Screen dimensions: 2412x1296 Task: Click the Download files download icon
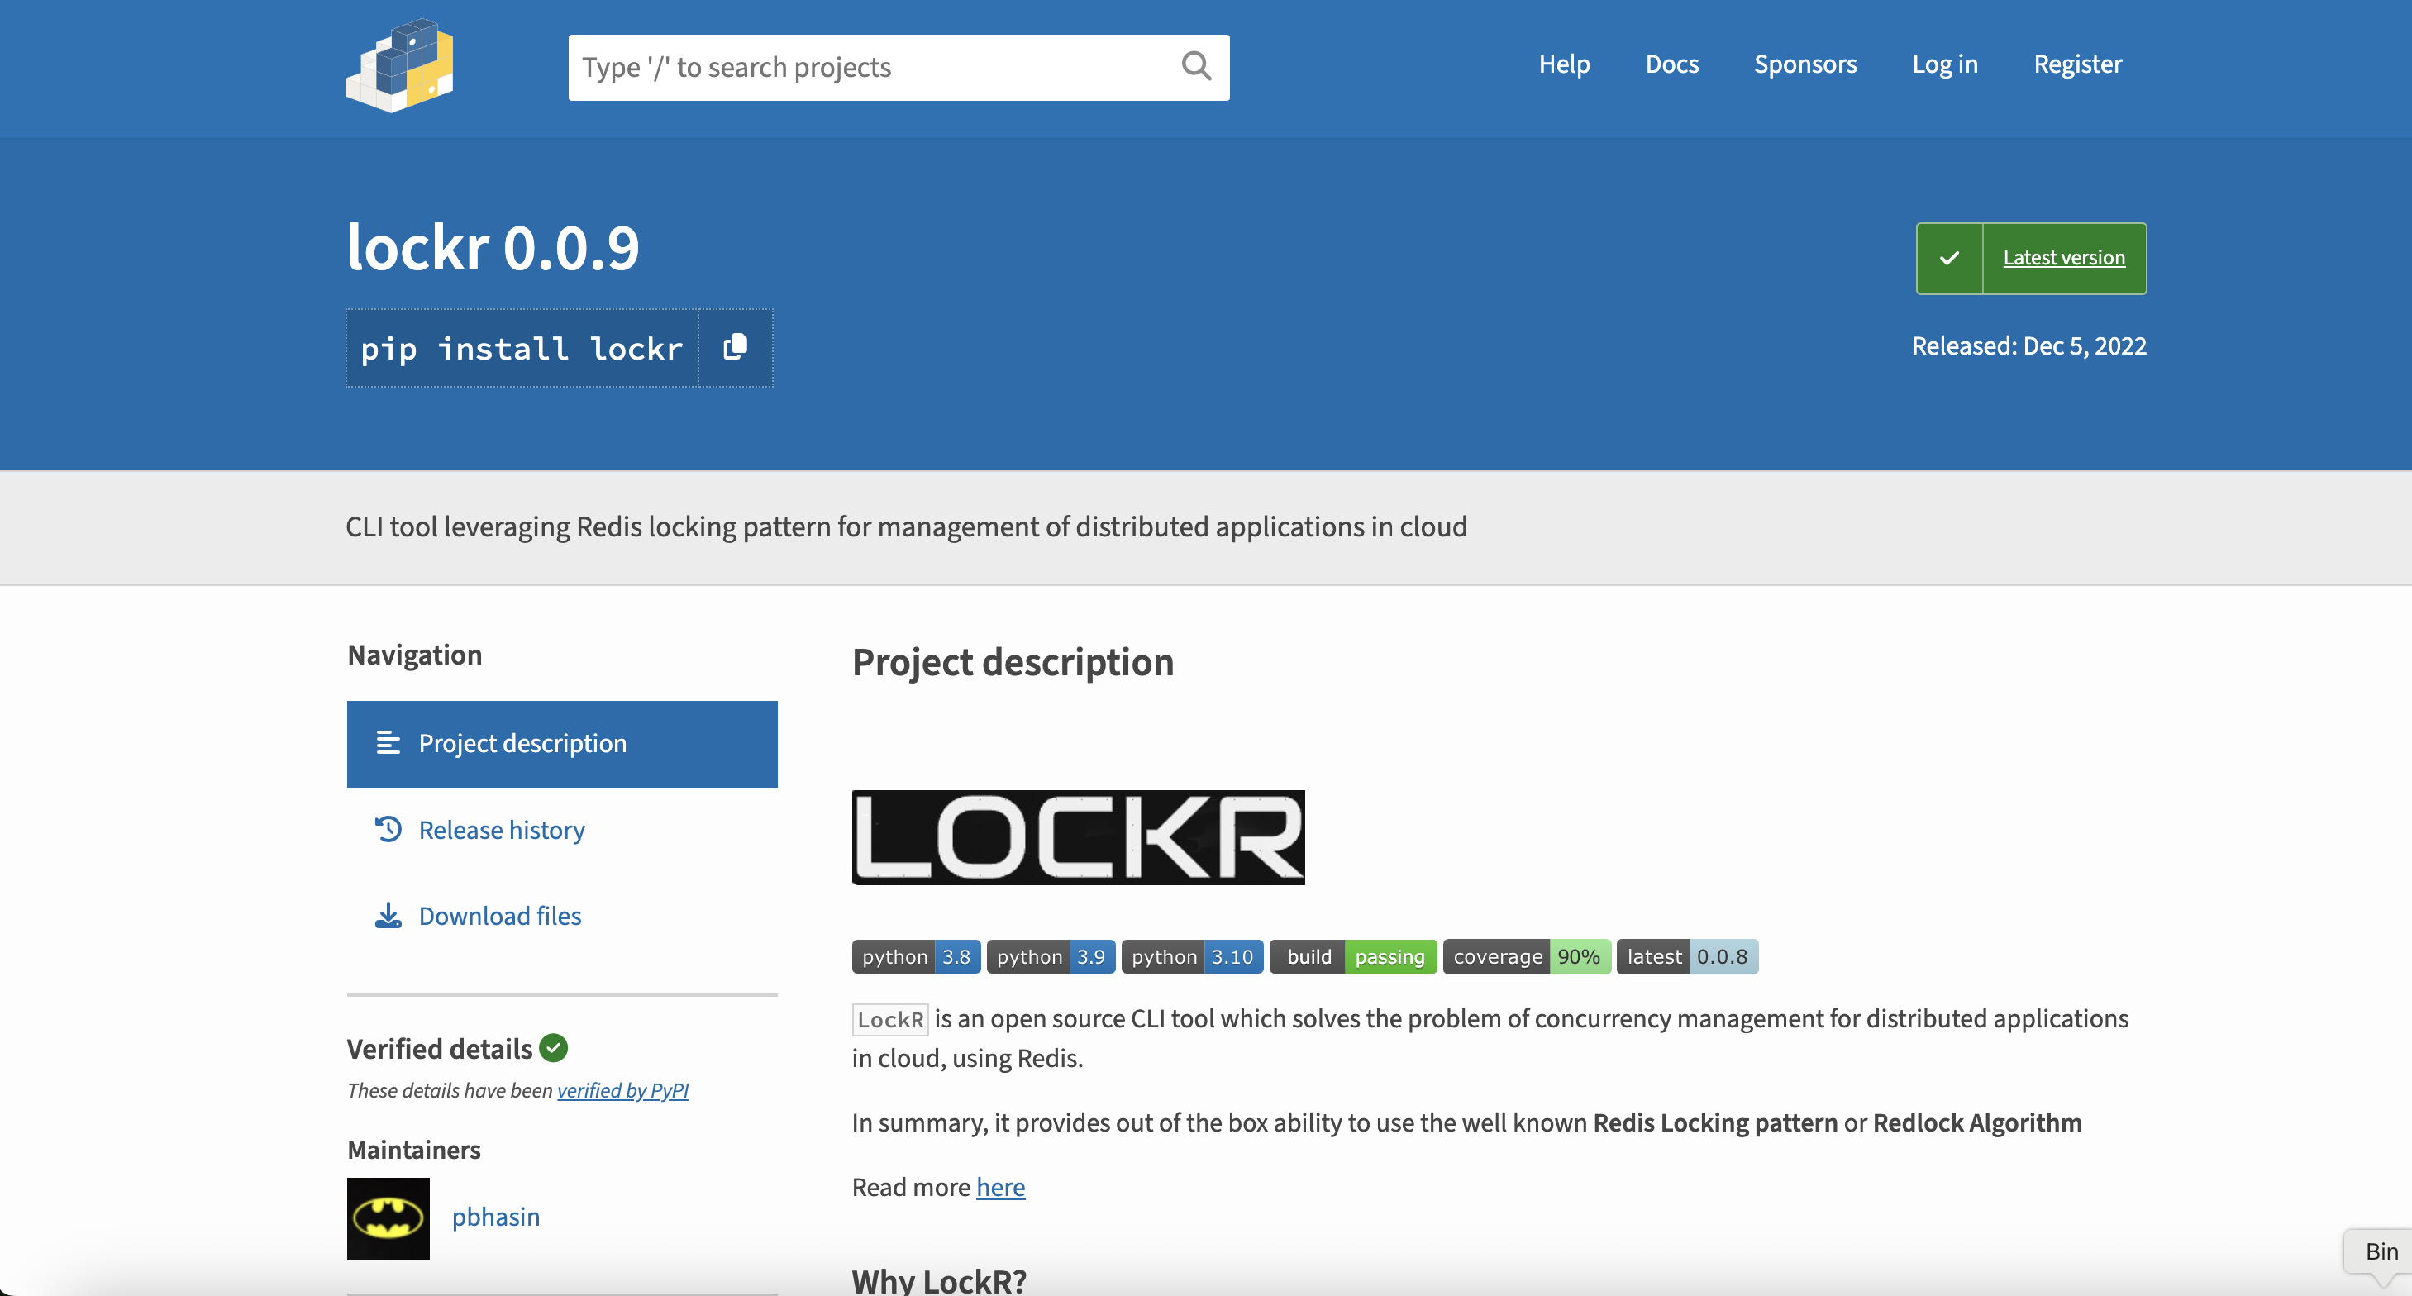pyautogui.click(x=388, y=916)
